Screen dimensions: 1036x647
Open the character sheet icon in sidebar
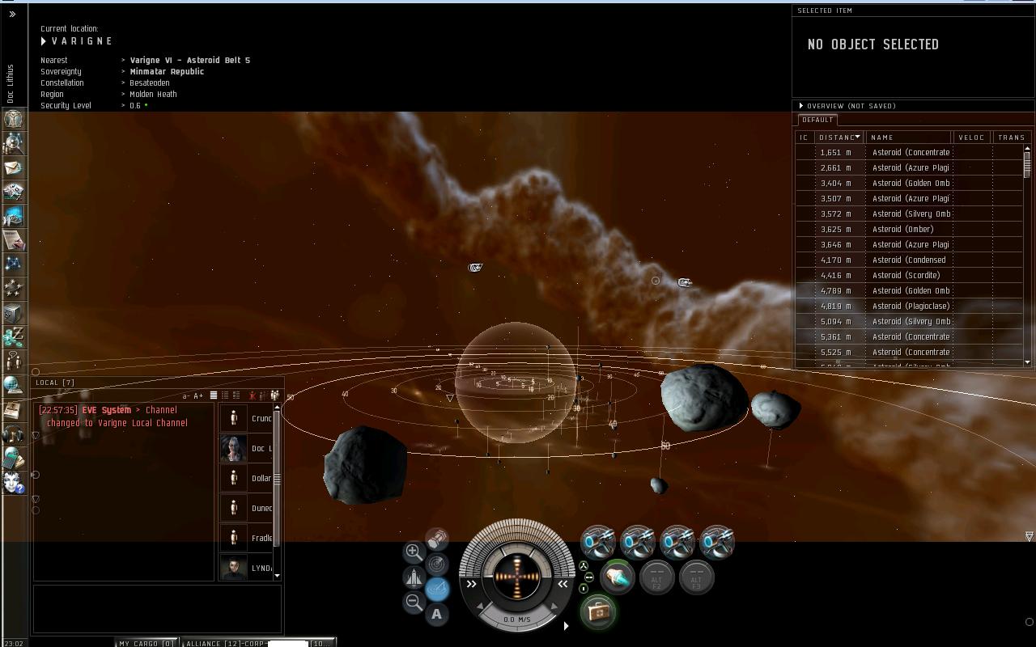pos(13,119)
